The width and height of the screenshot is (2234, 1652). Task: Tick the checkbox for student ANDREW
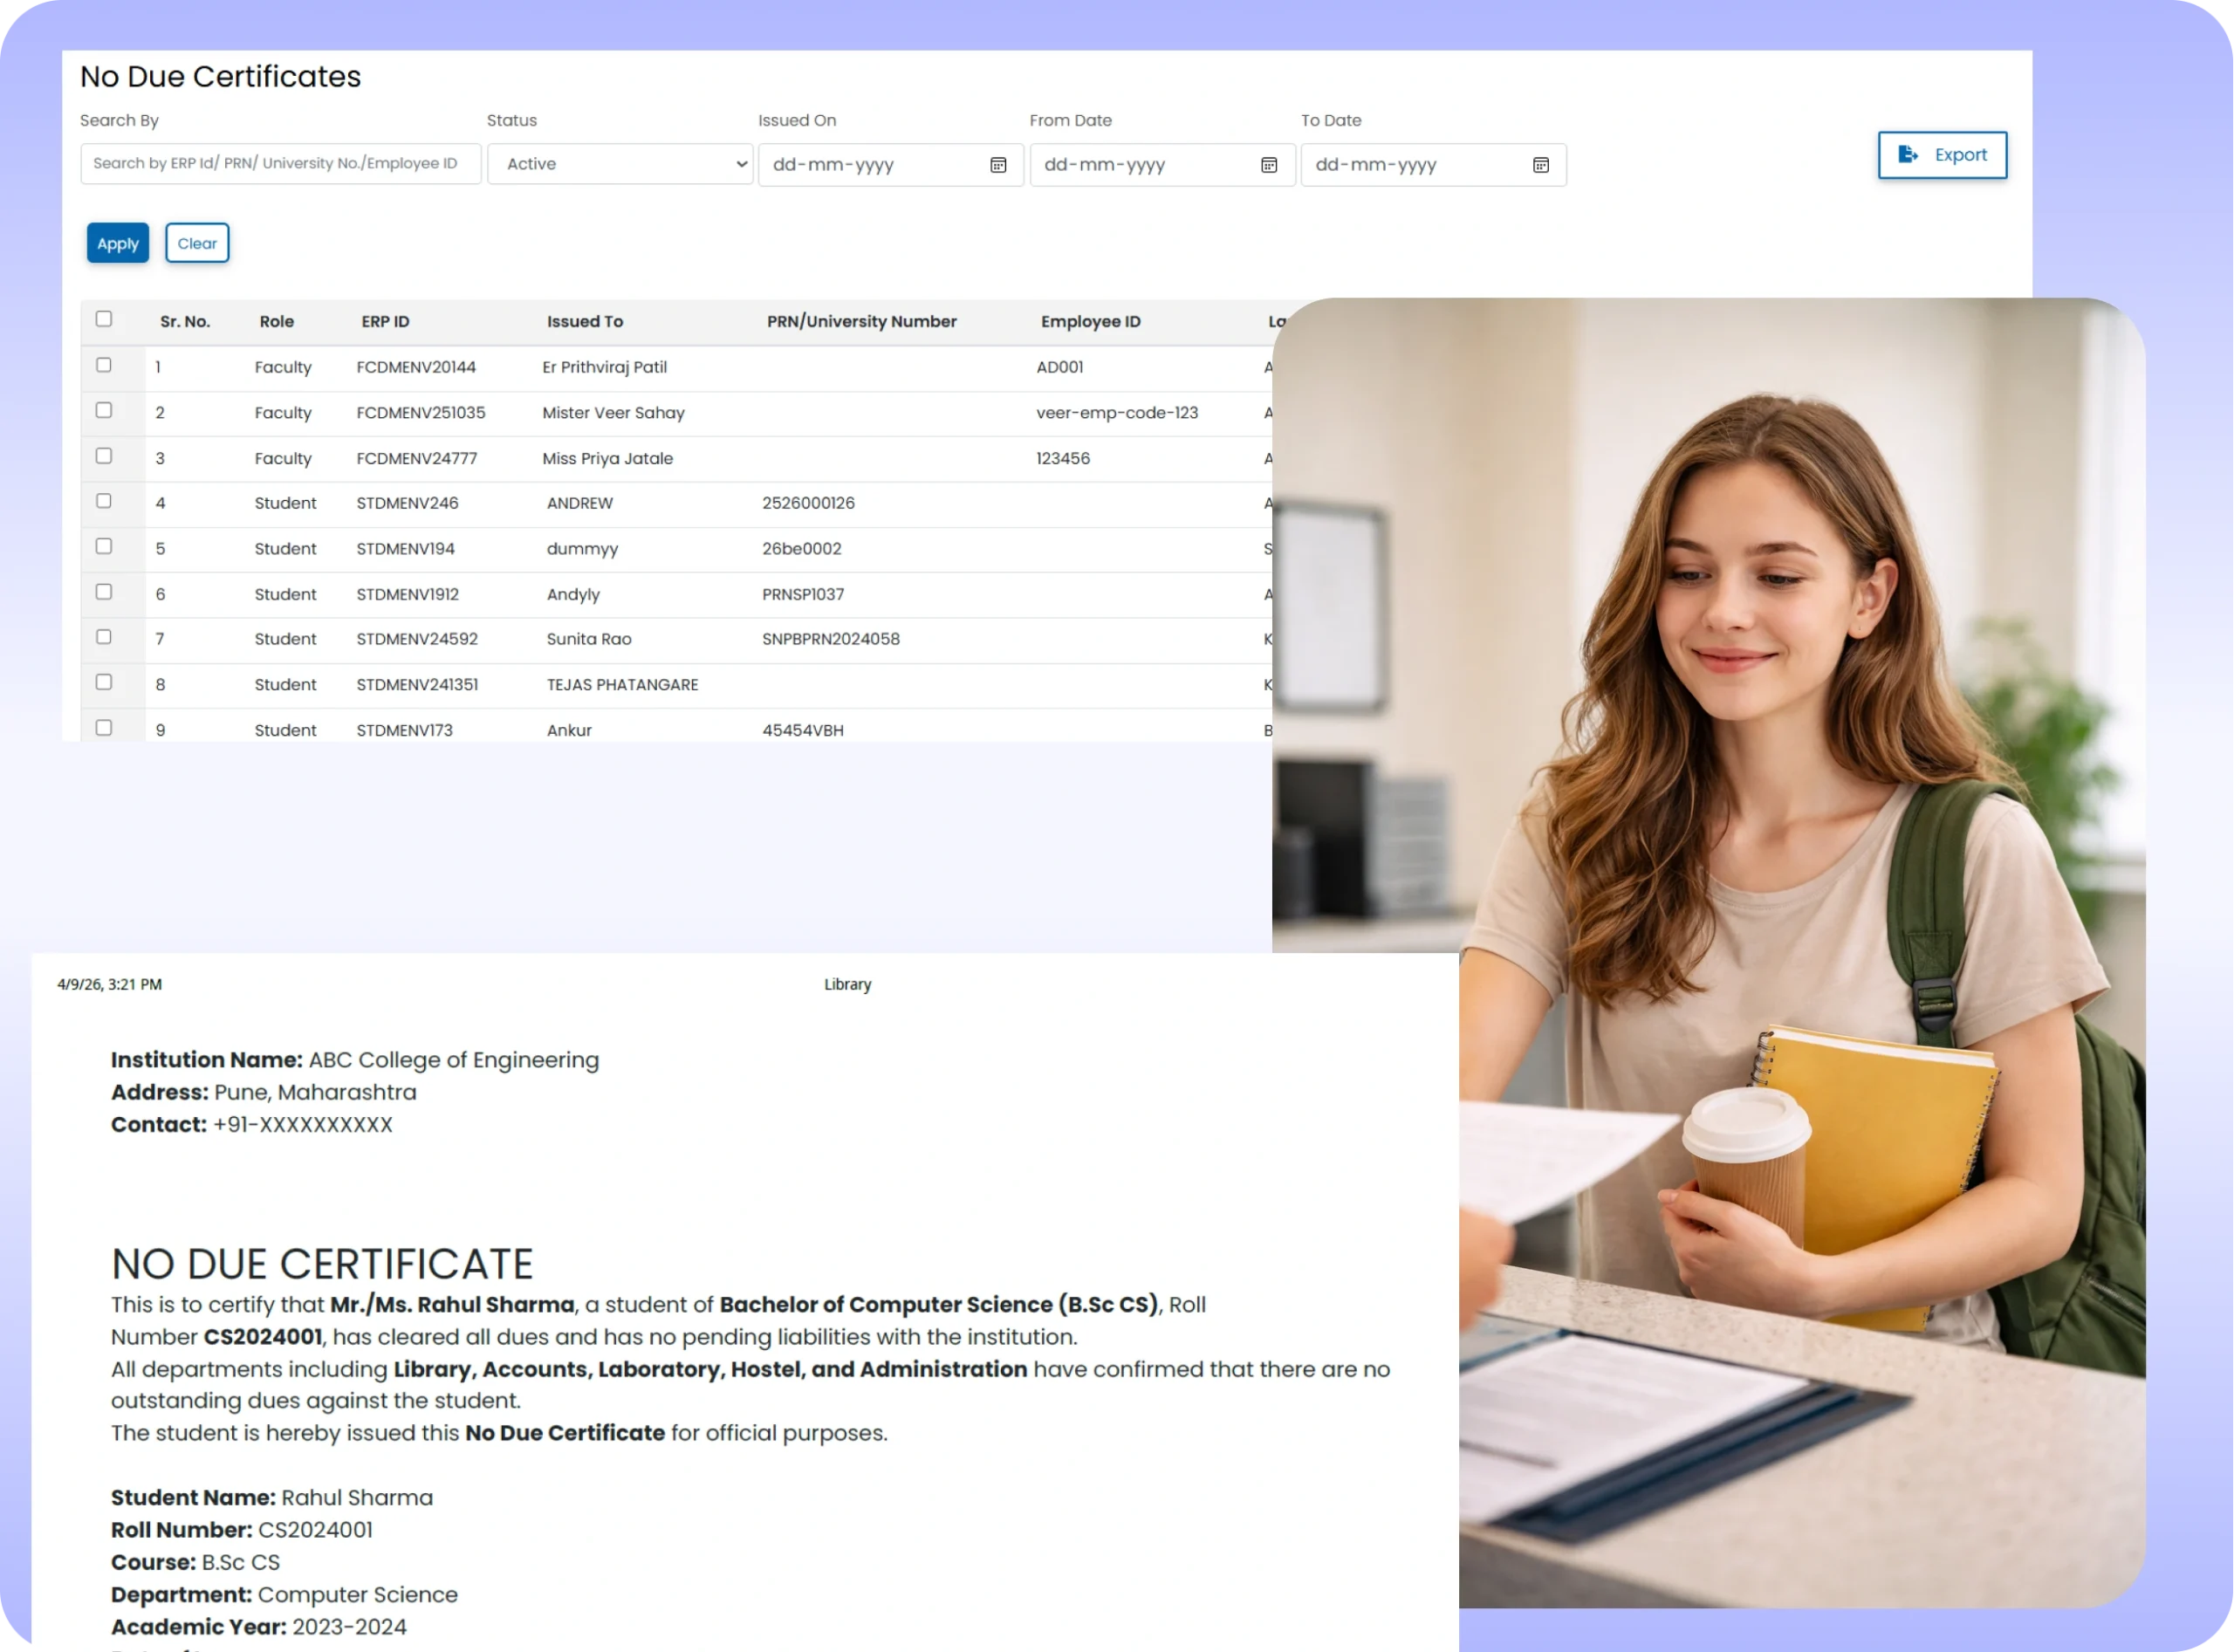click(104, 501)
